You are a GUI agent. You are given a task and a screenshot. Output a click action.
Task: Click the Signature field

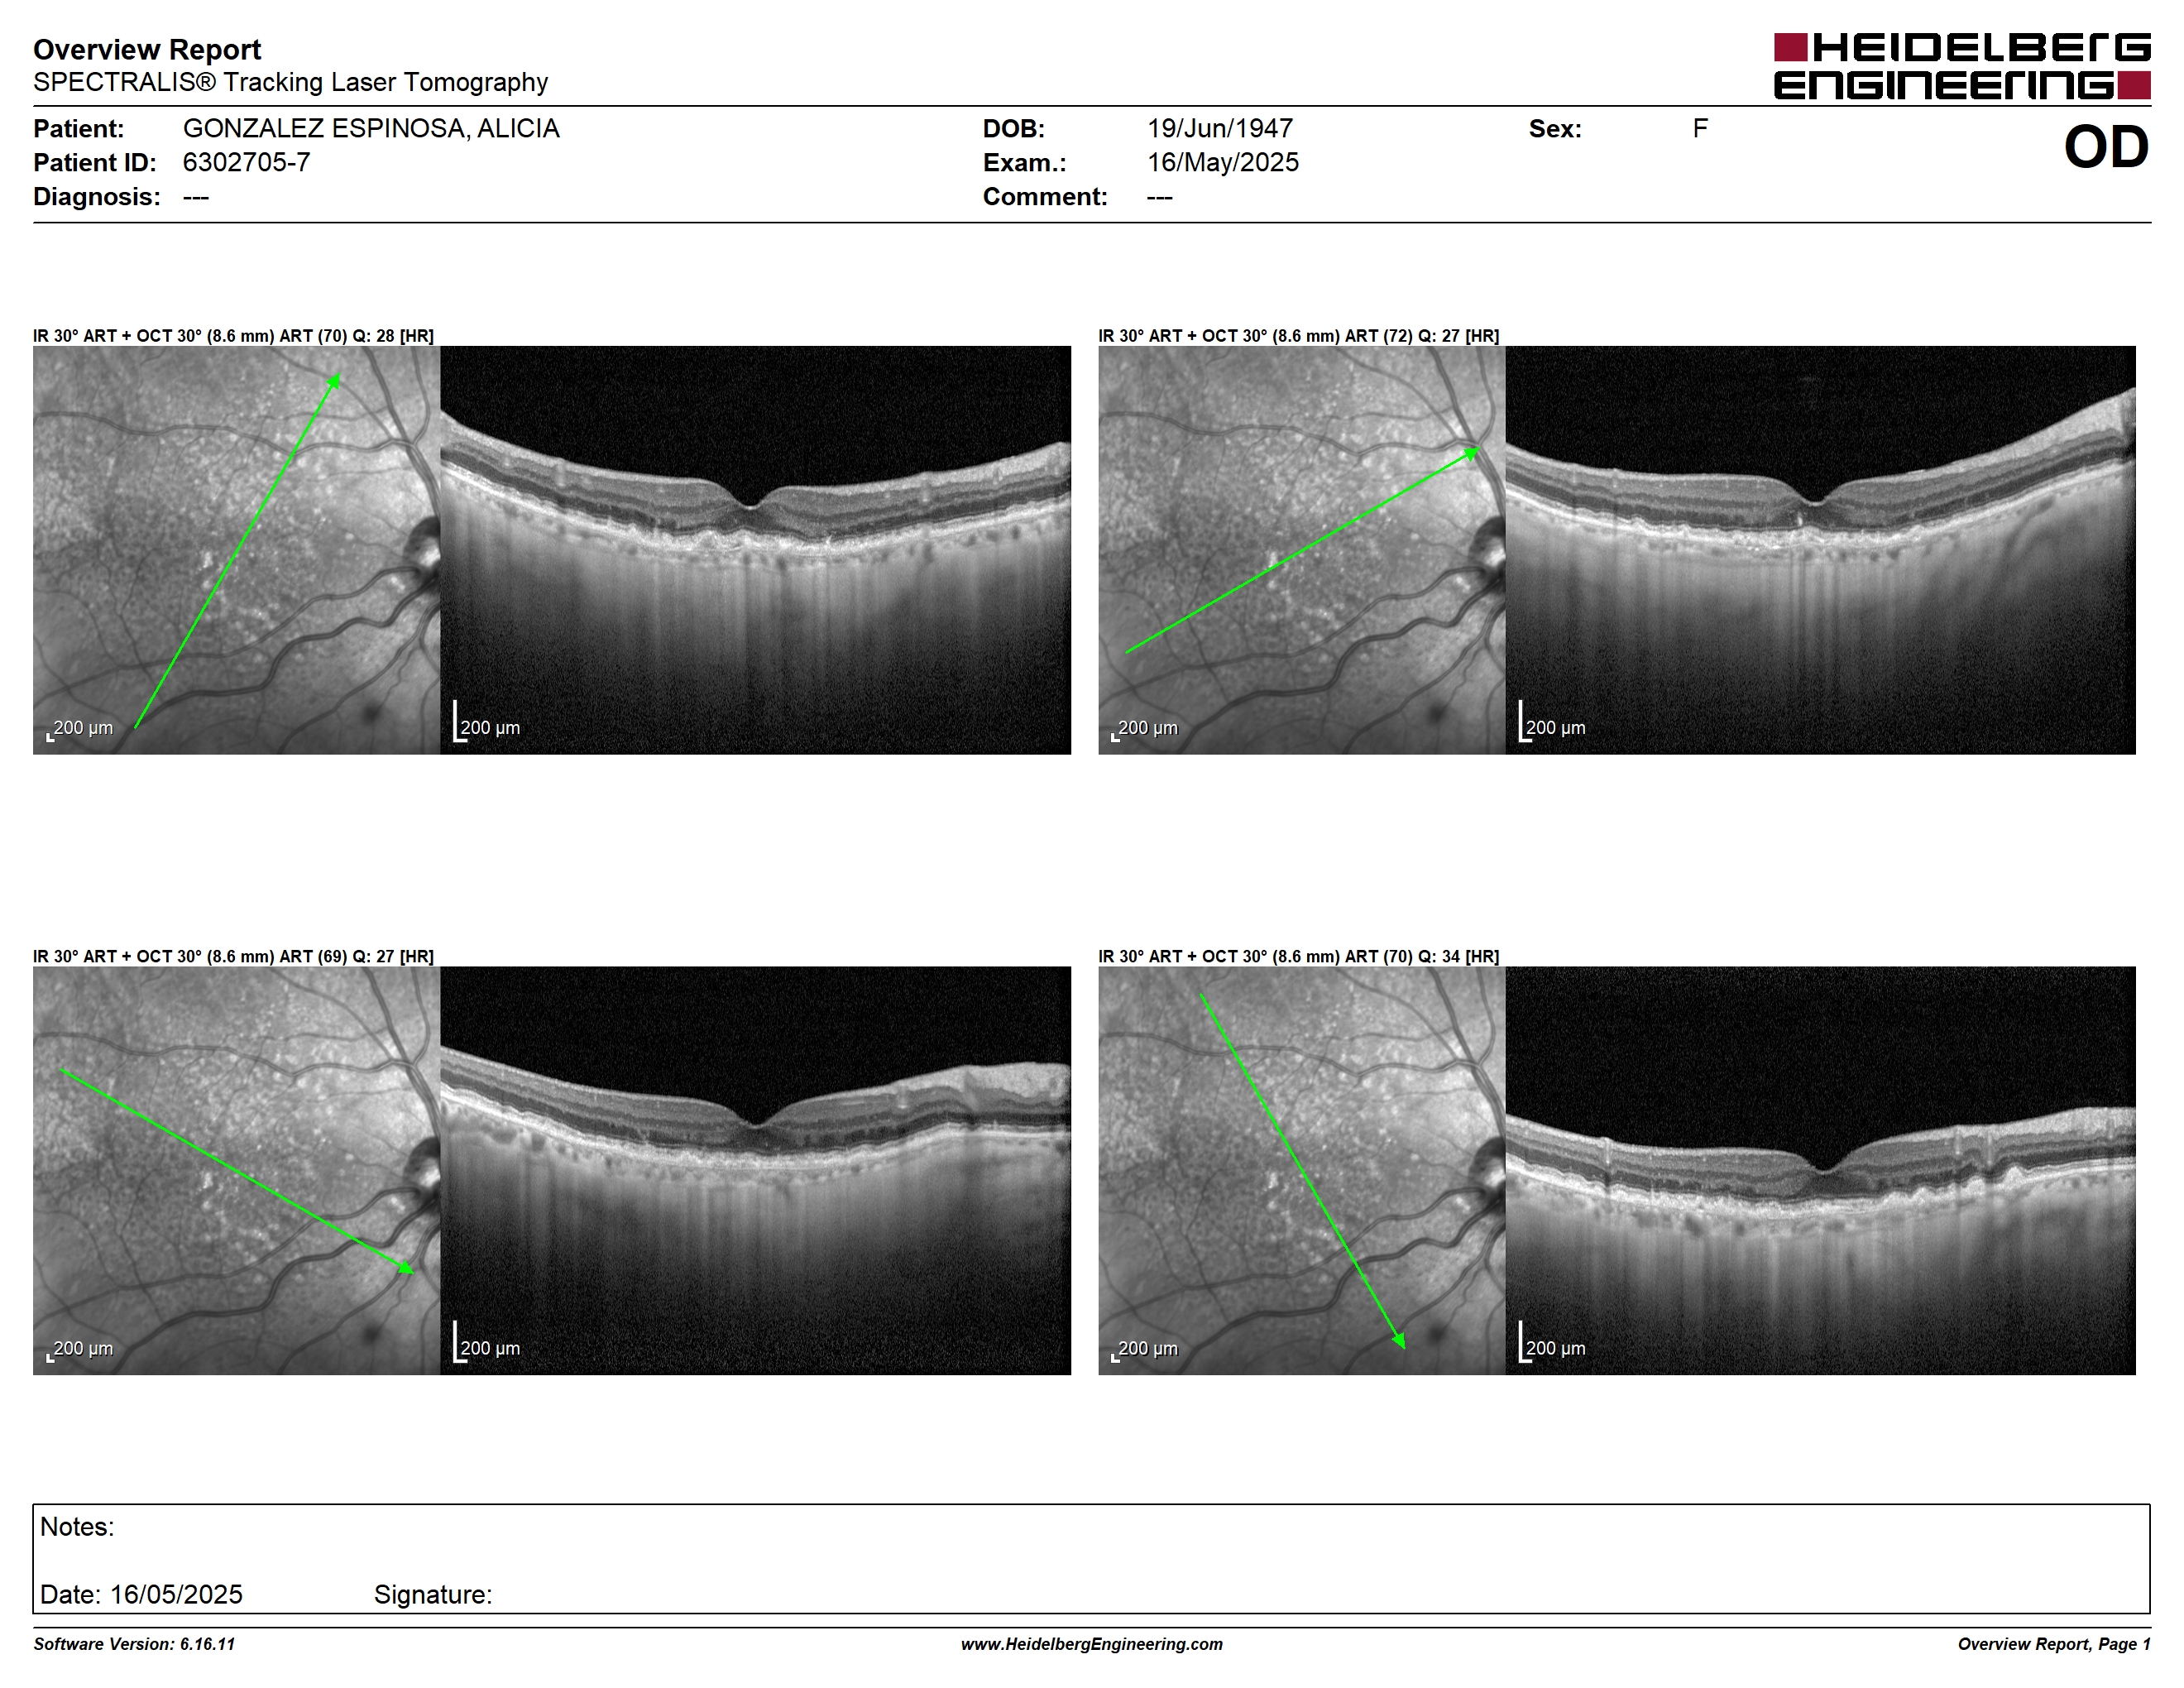pyautogui.click(x=433, y=1594)
